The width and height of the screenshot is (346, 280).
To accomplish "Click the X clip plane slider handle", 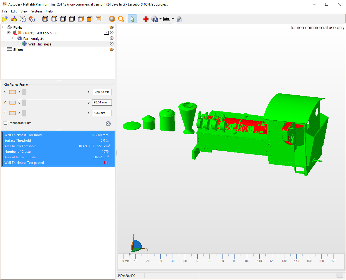I will tap(24, 92).
